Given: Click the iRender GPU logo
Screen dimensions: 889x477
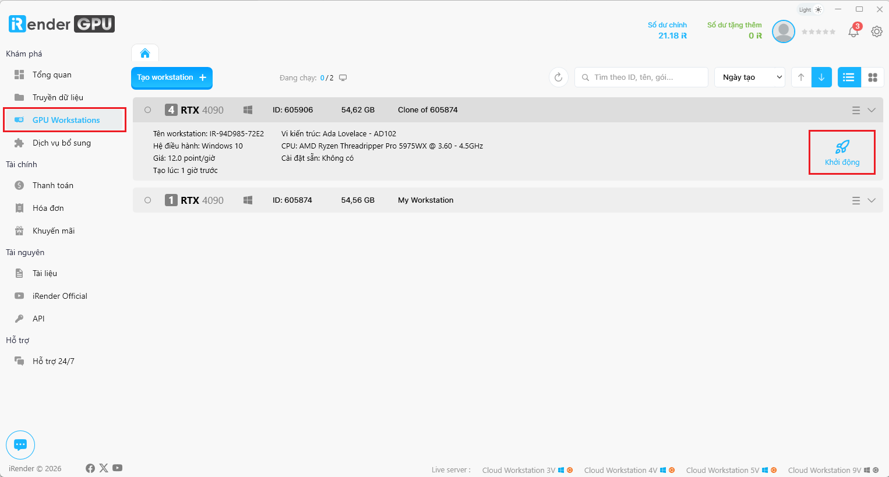Looking at the screenshot, I should 62,24.
